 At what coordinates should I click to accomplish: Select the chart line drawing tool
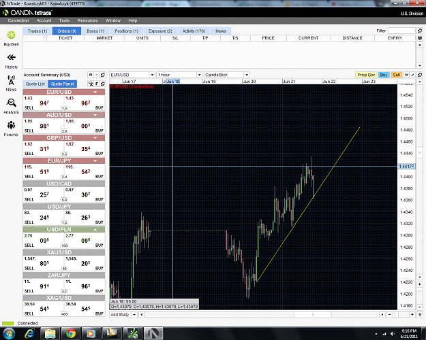(x=412, y=75)
